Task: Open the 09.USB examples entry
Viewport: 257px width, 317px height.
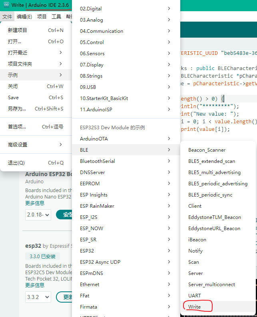Action: (x=126, y=87)
